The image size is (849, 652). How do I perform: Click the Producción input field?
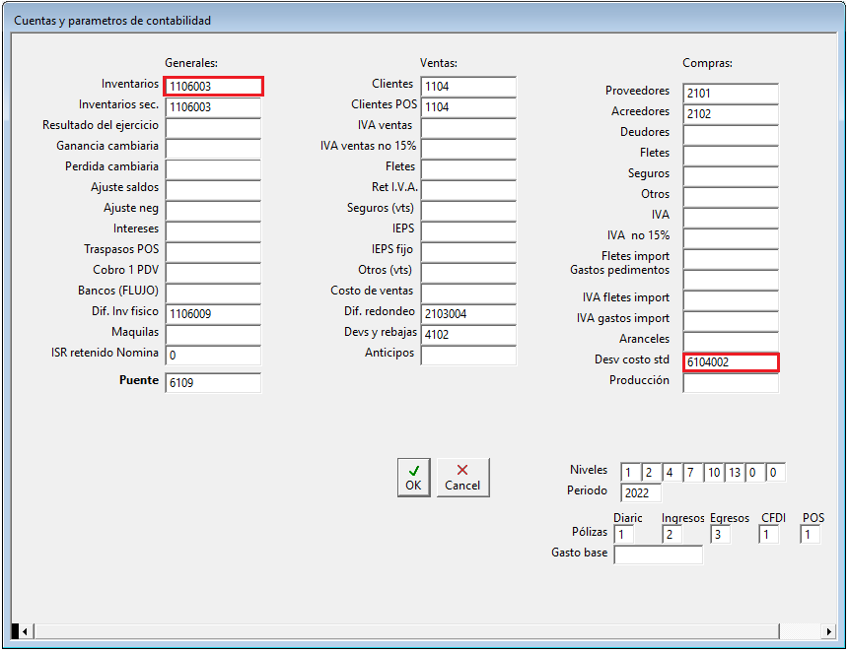tap(731, 383)
